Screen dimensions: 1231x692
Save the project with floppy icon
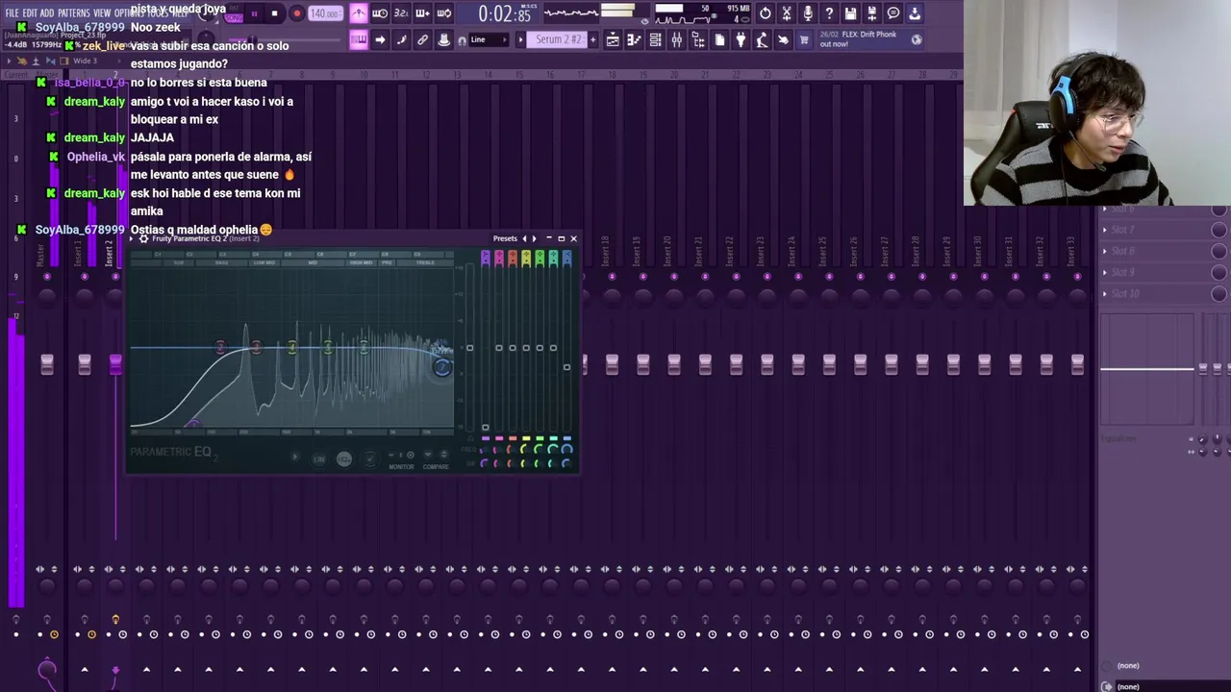(x=851, y=13)
